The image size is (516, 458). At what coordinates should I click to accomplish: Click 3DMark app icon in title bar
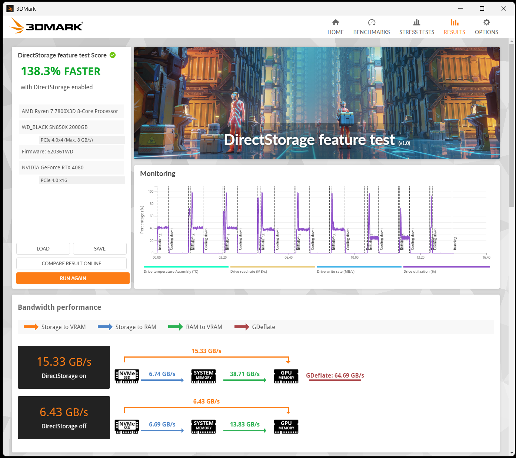[10, 9]
